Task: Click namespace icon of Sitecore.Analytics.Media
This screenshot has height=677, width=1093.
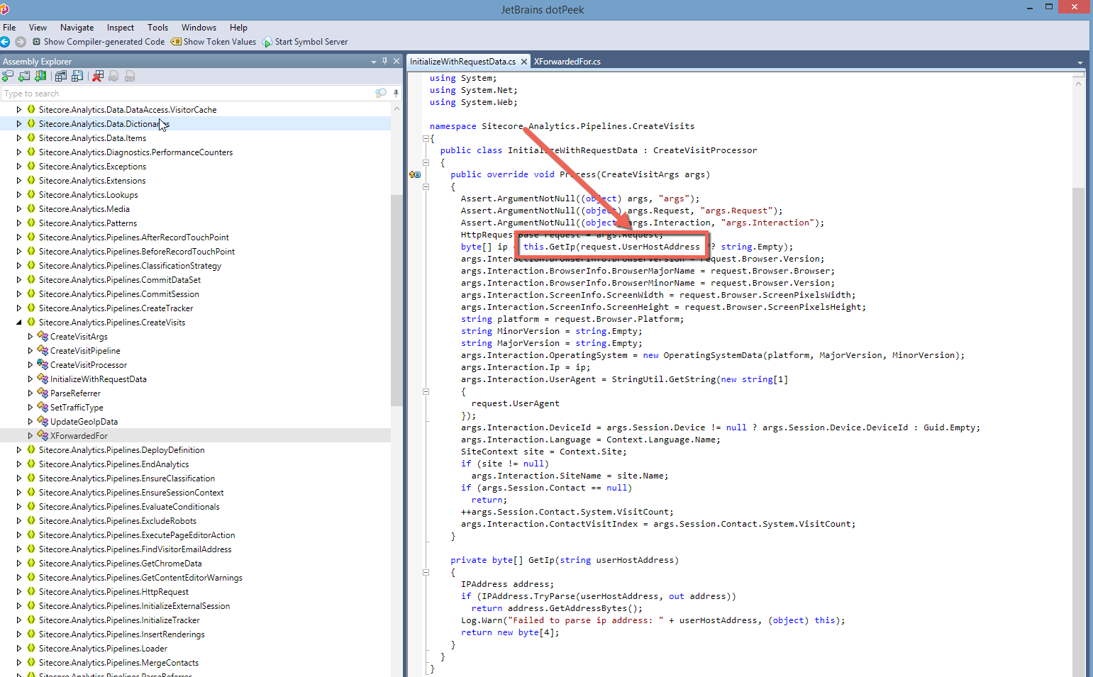Action: pyautogui.click(x=31, y=208)
